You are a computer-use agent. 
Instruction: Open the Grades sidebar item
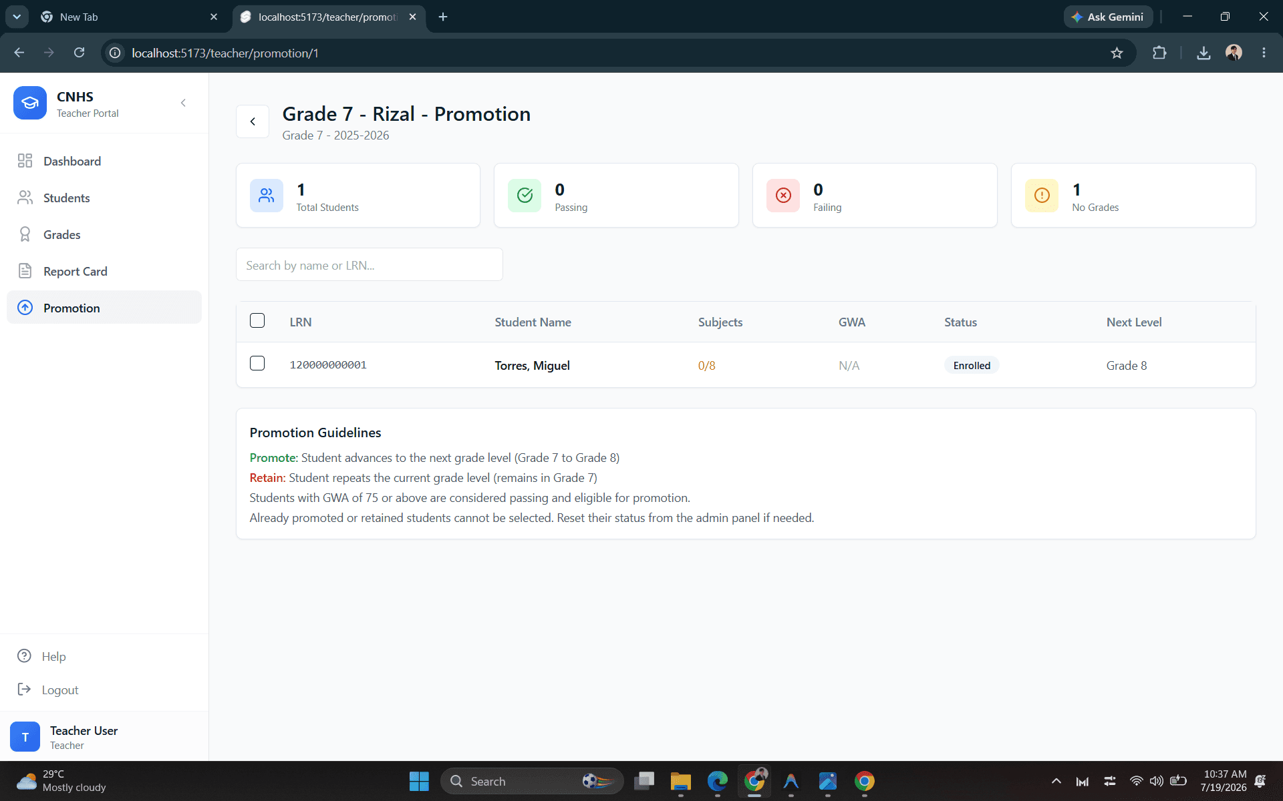[104, 234]
